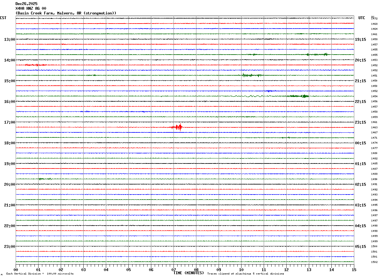Select the 13:00 CST time label

coord(9,40)
